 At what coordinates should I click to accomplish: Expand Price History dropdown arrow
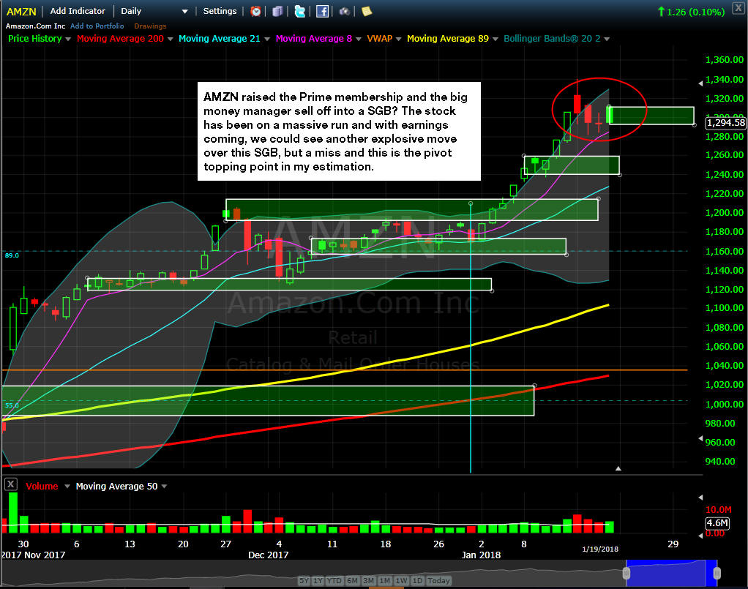click(x=68, y=39)
